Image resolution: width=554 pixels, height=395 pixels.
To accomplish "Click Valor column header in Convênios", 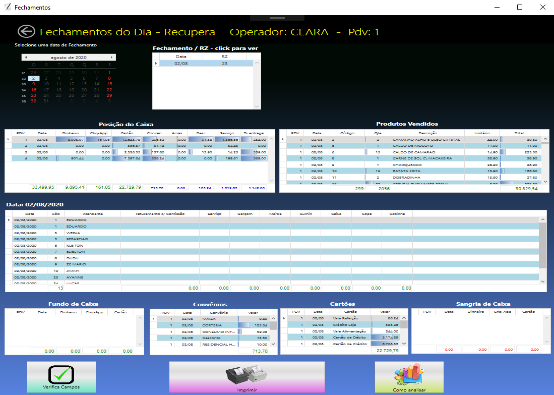I will tap(253, 313).
